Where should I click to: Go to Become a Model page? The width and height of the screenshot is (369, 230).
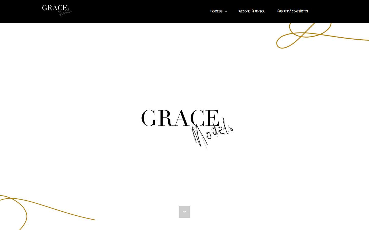pos(251,11)
